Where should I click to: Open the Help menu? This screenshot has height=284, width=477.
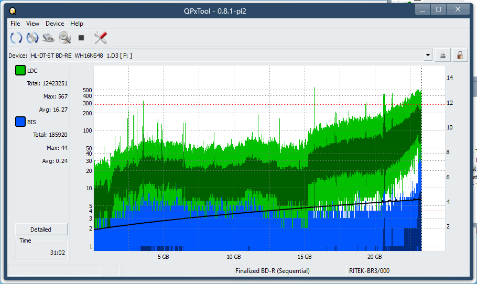click(x=77, y=24)
